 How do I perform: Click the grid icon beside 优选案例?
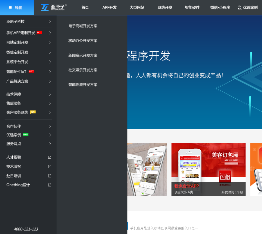[x=240, y=8]
